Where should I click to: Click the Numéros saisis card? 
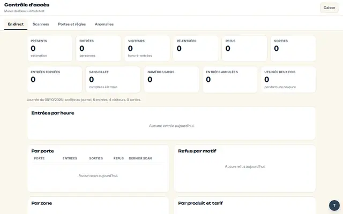coord(171,80)
